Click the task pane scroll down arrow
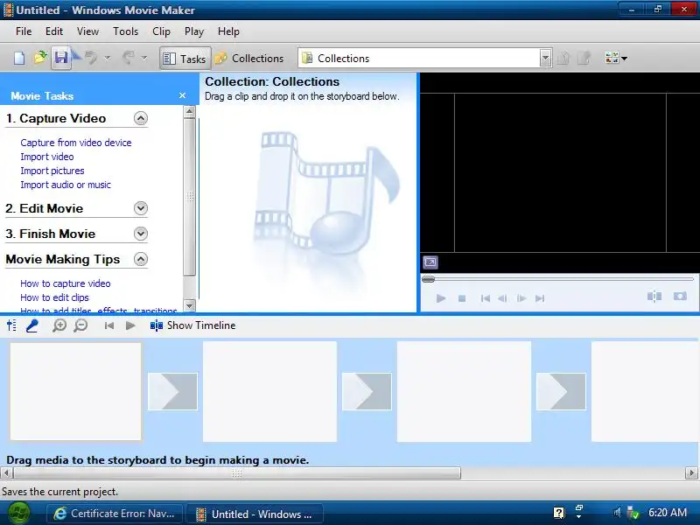 pyautogui.click(x=190, y=305)
